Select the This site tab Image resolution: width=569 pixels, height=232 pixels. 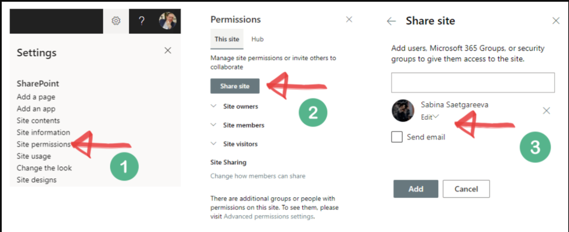pyautogui.click(x=227, y=39)
